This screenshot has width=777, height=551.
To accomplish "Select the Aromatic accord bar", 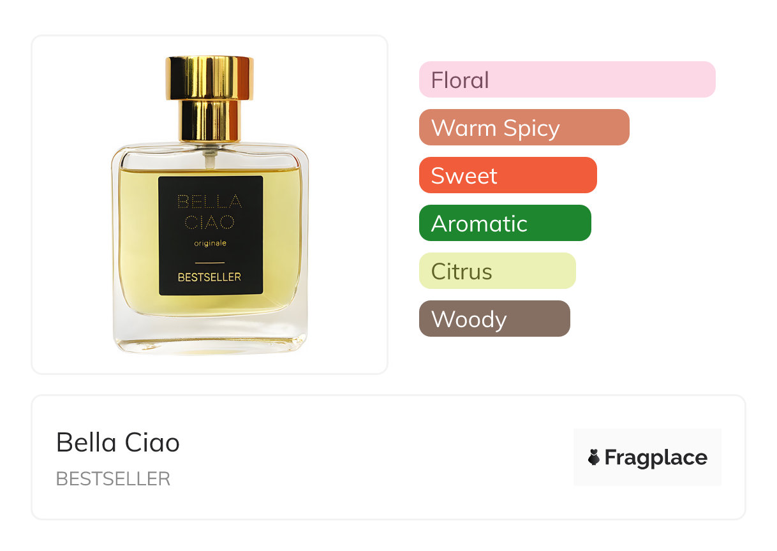I will 505,223.
